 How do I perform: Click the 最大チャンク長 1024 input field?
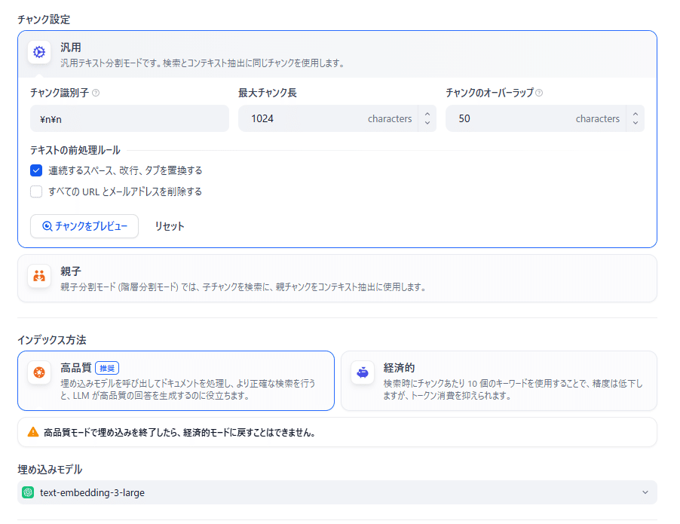pos(328,118)
